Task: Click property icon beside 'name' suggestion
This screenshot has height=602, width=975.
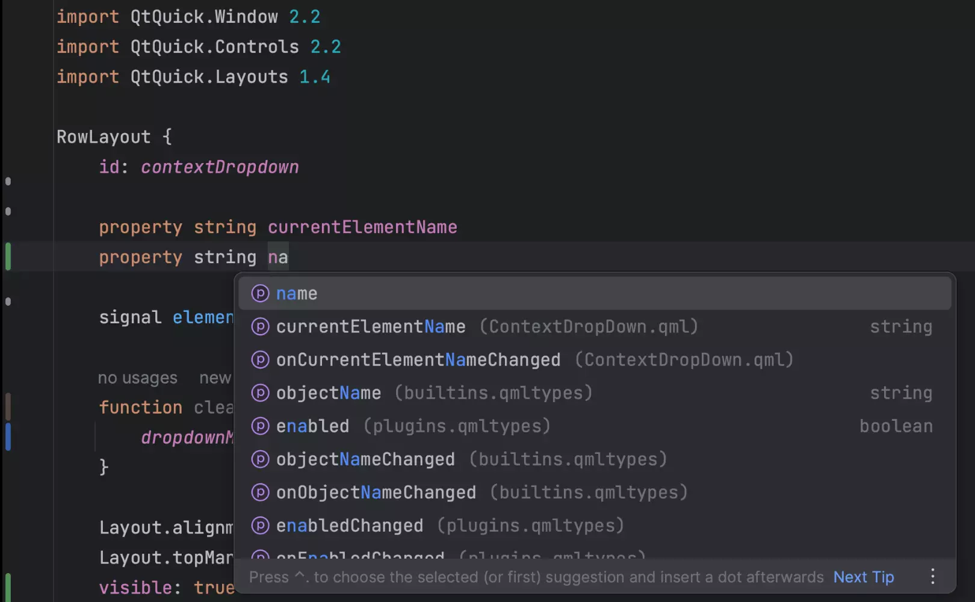Action: [x=260, y=294]
